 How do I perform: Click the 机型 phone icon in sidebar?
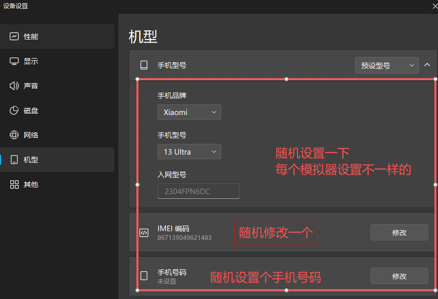point(14,160)
